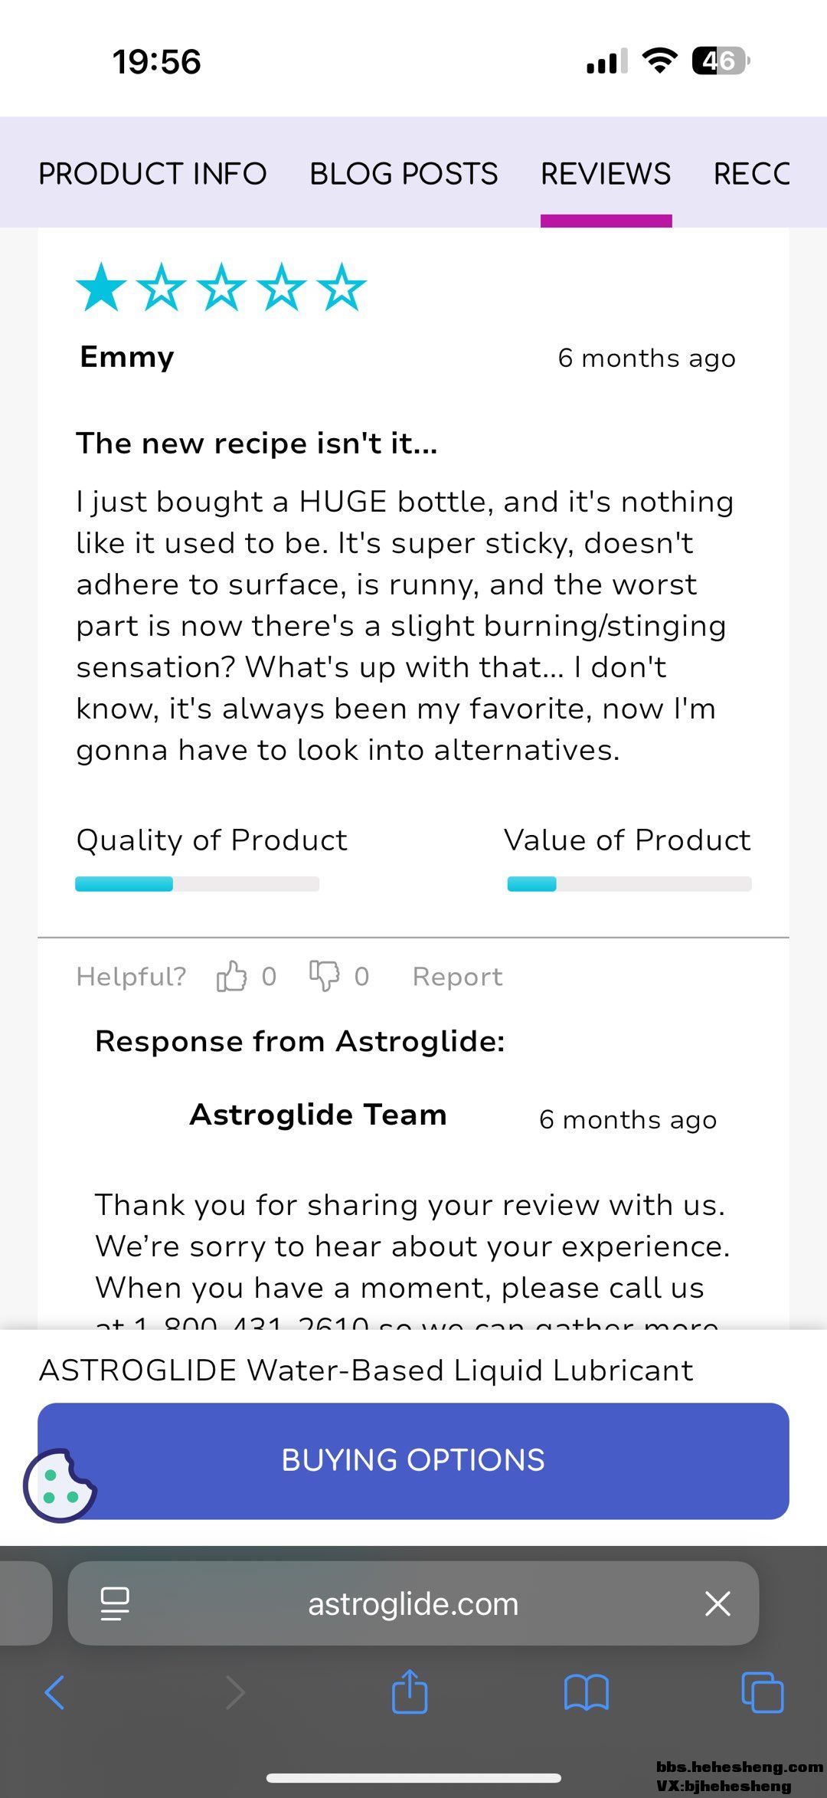Viewport: 827px width, 1798px height.
Task: Tap the thumbs down icon
Action: click(324, 976)
